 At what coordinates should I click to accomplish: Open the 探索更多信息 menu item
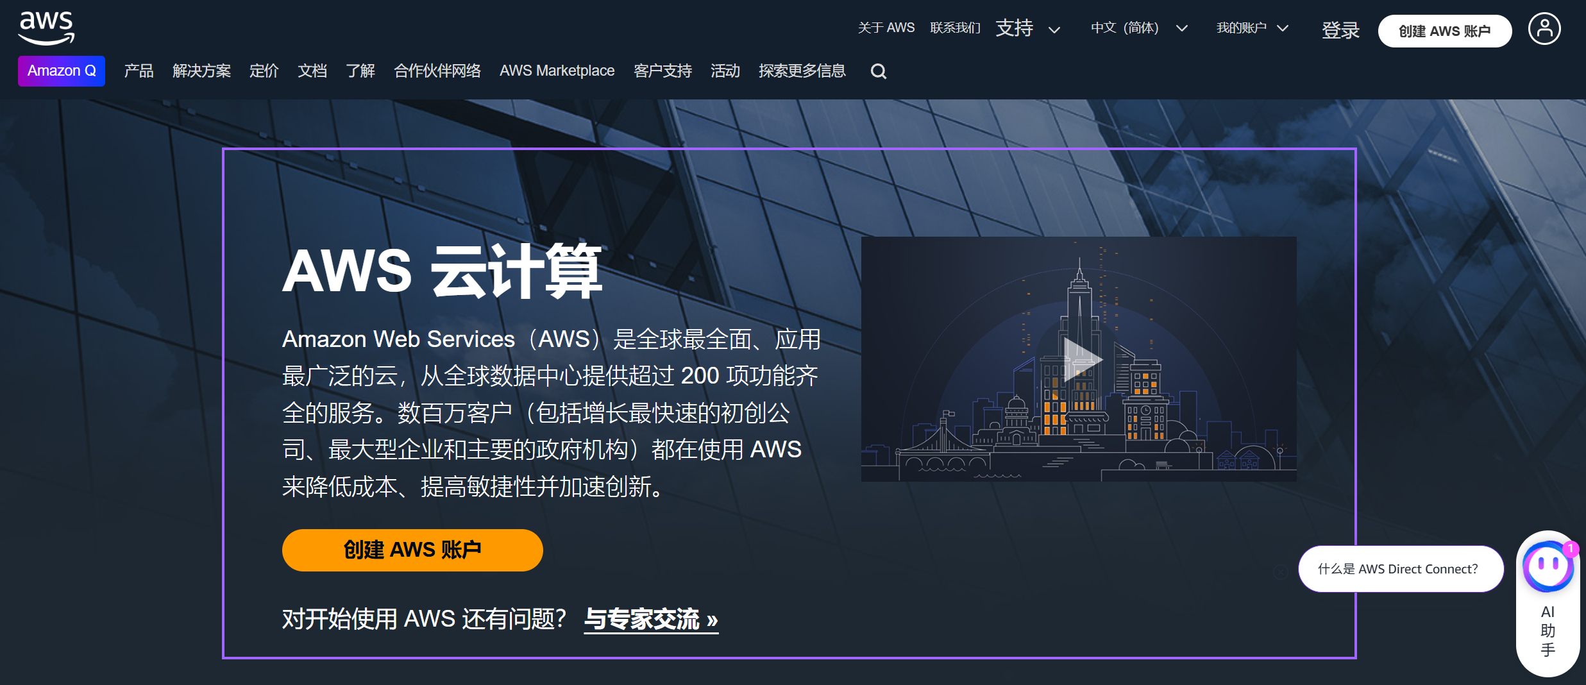(802, 71)
